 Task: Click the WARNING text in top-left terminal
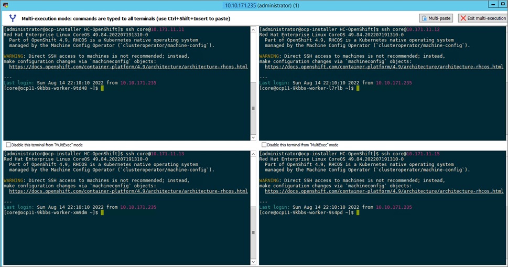tap(15, 56)
